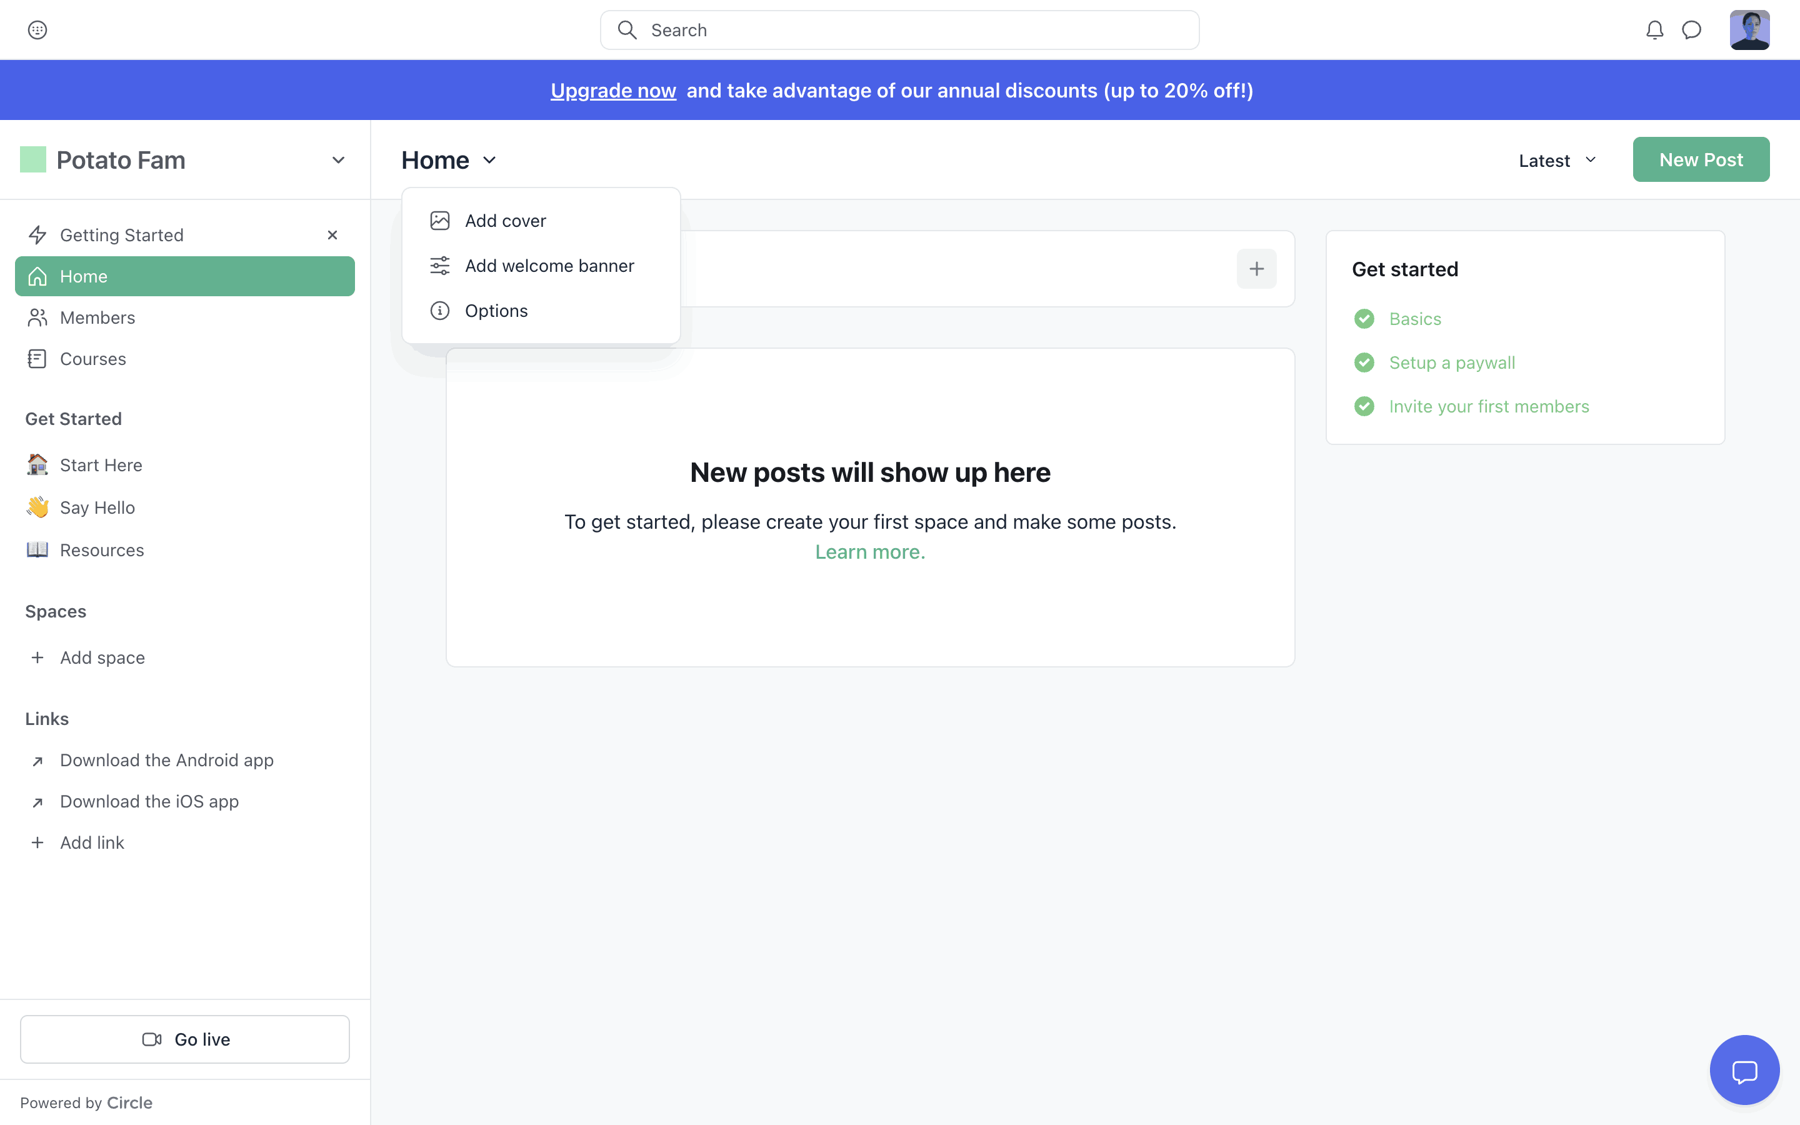Choose Add welcome banner from the menu

click(541, 266)
